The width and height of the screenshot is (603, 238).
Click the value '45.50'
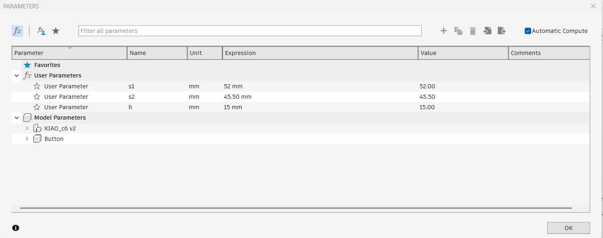(x=427, y=97)
